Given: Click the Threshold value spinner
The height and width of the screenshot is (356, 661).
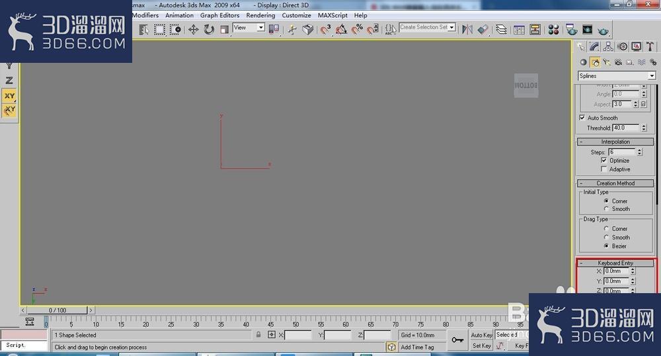Looking at the screenshot, I should pos(644,128).
